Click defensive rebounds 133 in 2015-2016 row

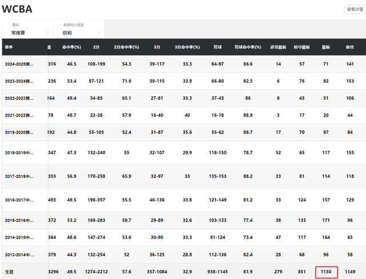pyautogui.click(x=302, y=220)
